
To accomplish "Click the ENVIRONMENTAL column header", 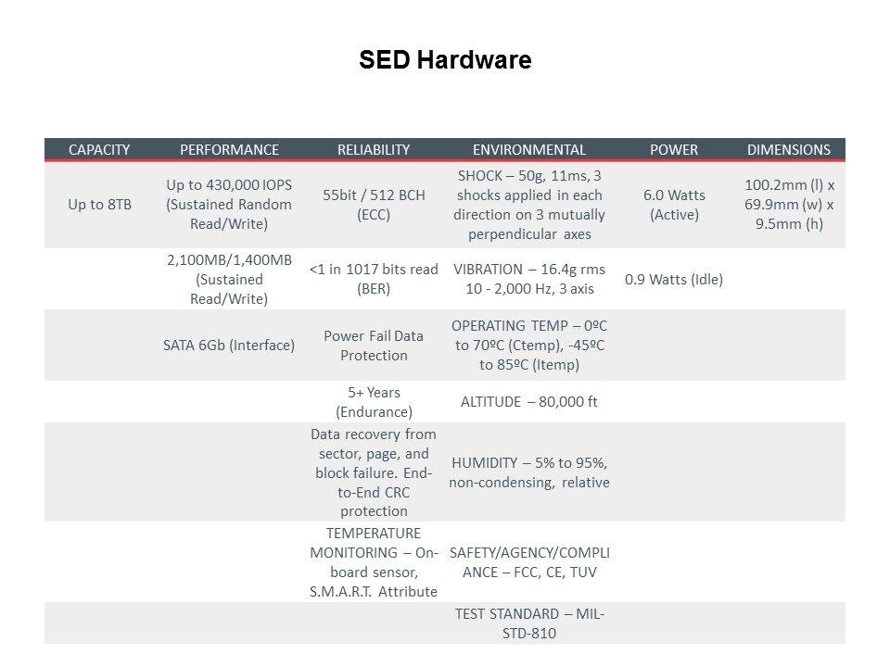I will click(529, 149).
